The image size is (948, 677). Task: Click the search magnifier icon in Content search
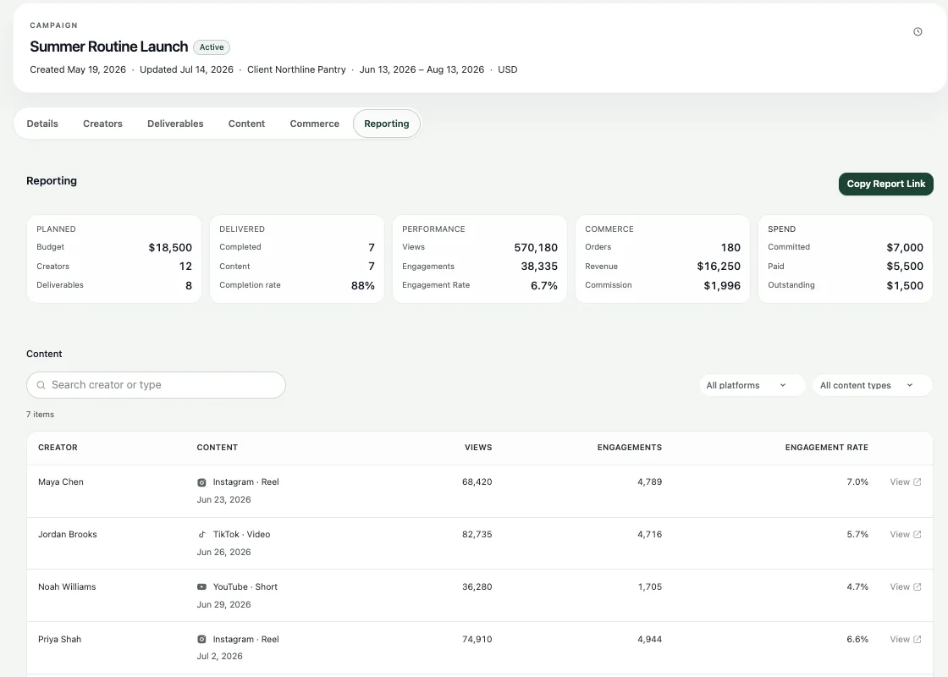point(41,385)
